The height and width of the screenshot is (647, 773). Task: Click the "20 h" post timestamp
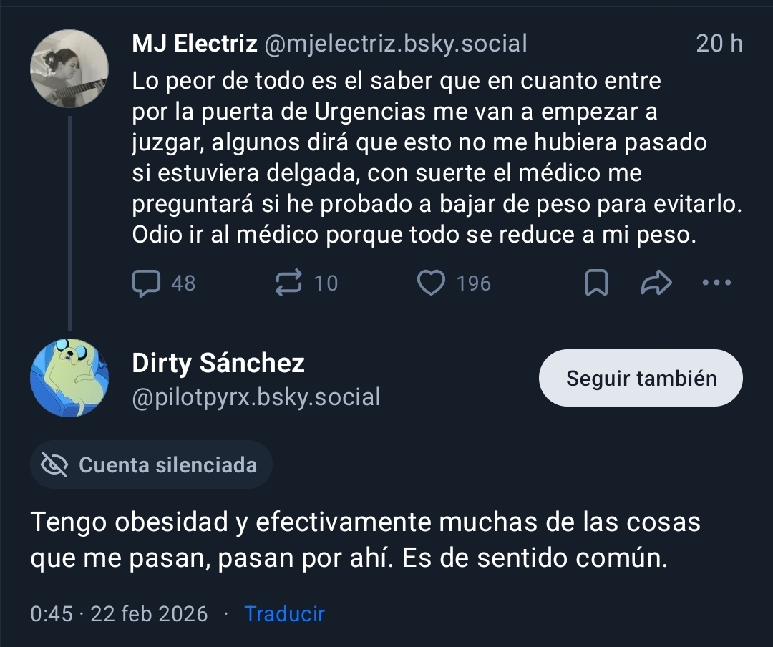[x=719, y=44]
